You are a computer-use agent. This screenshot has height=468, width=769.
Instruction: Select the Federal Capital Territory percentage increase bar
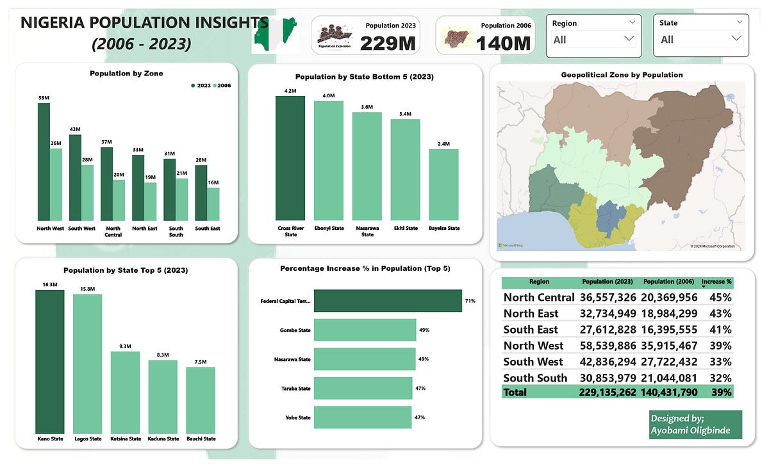pos(388,300)
